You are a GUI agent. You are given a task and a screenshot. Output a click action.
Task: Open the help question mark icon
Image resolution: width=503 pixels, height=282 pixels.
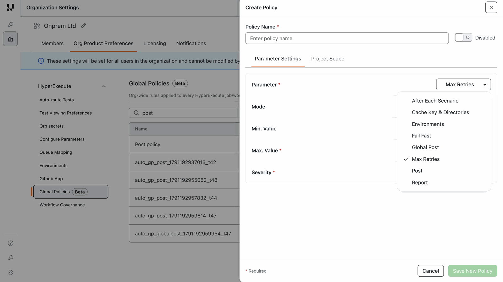(x=10, y=243)
